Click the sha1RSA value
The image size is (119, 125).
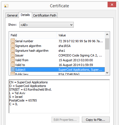(65, 46)
